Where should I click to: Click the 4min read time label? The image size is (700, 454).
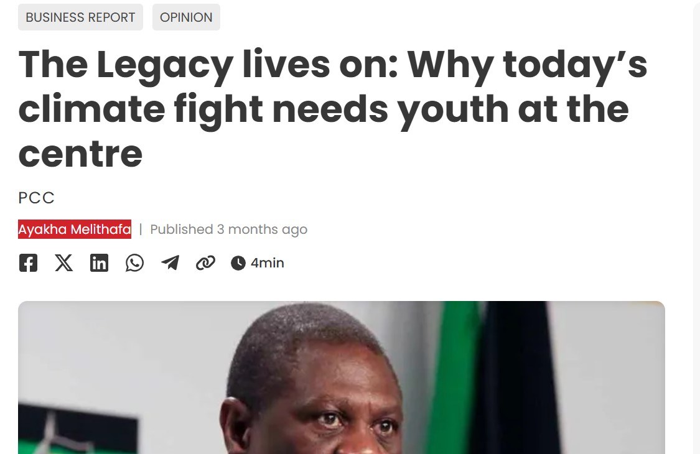[x=268, y=263]
